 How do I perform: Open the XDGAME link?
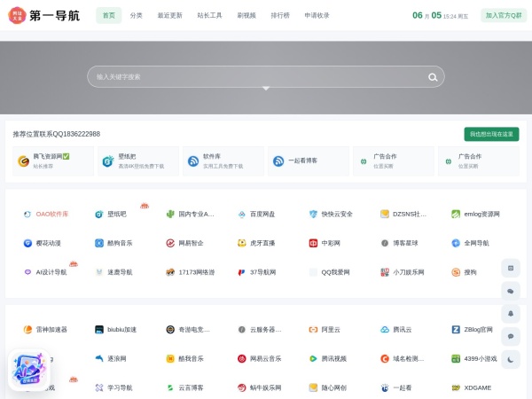coord(477,387)
